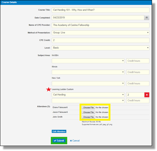Choose a file for Jason Fakeuser6

[x=88, y=112]
